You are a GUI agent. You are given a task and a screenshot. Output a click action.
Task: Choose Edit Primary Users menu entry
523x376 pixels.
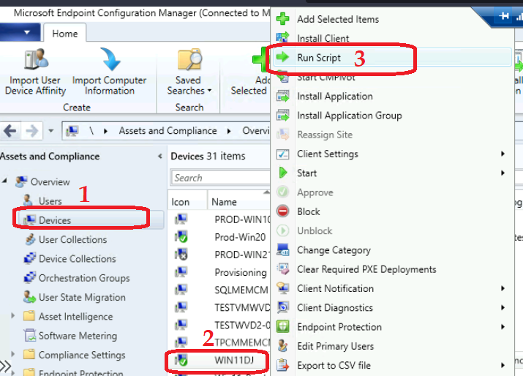(392, 346)
